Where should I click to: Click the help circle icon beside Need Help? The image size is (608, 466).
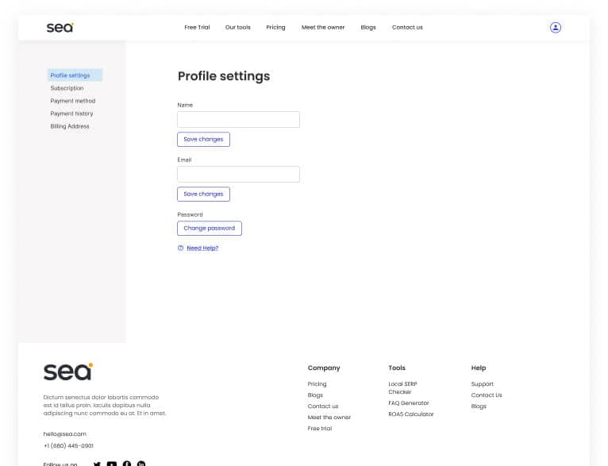pyautogui.click(x=180, y=248)
